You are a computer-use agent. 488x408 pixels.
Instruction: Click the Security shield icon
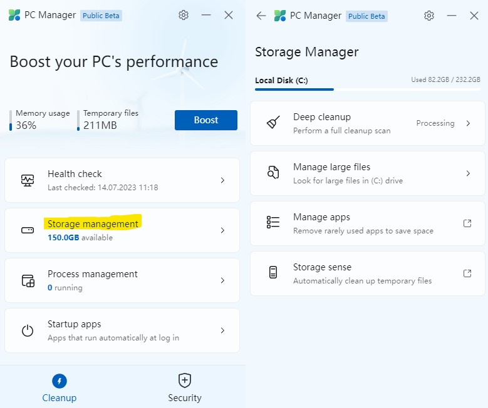[x=185, y=380]
